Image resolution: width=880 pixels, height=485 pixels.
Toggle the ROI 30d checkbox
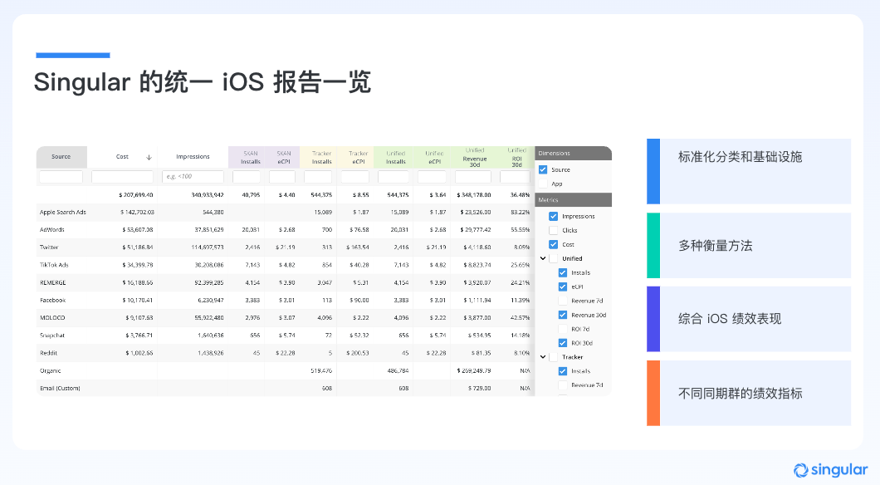(562, 342)
